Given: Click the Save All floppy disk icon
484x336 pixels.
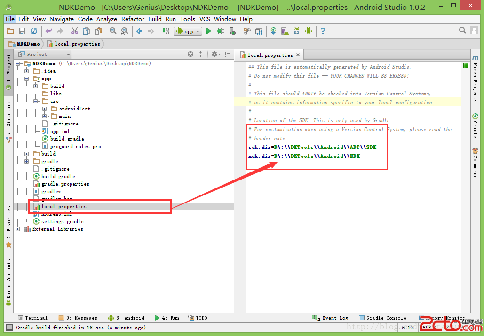Looking at the screenshot, I should (x=22, y=31).
